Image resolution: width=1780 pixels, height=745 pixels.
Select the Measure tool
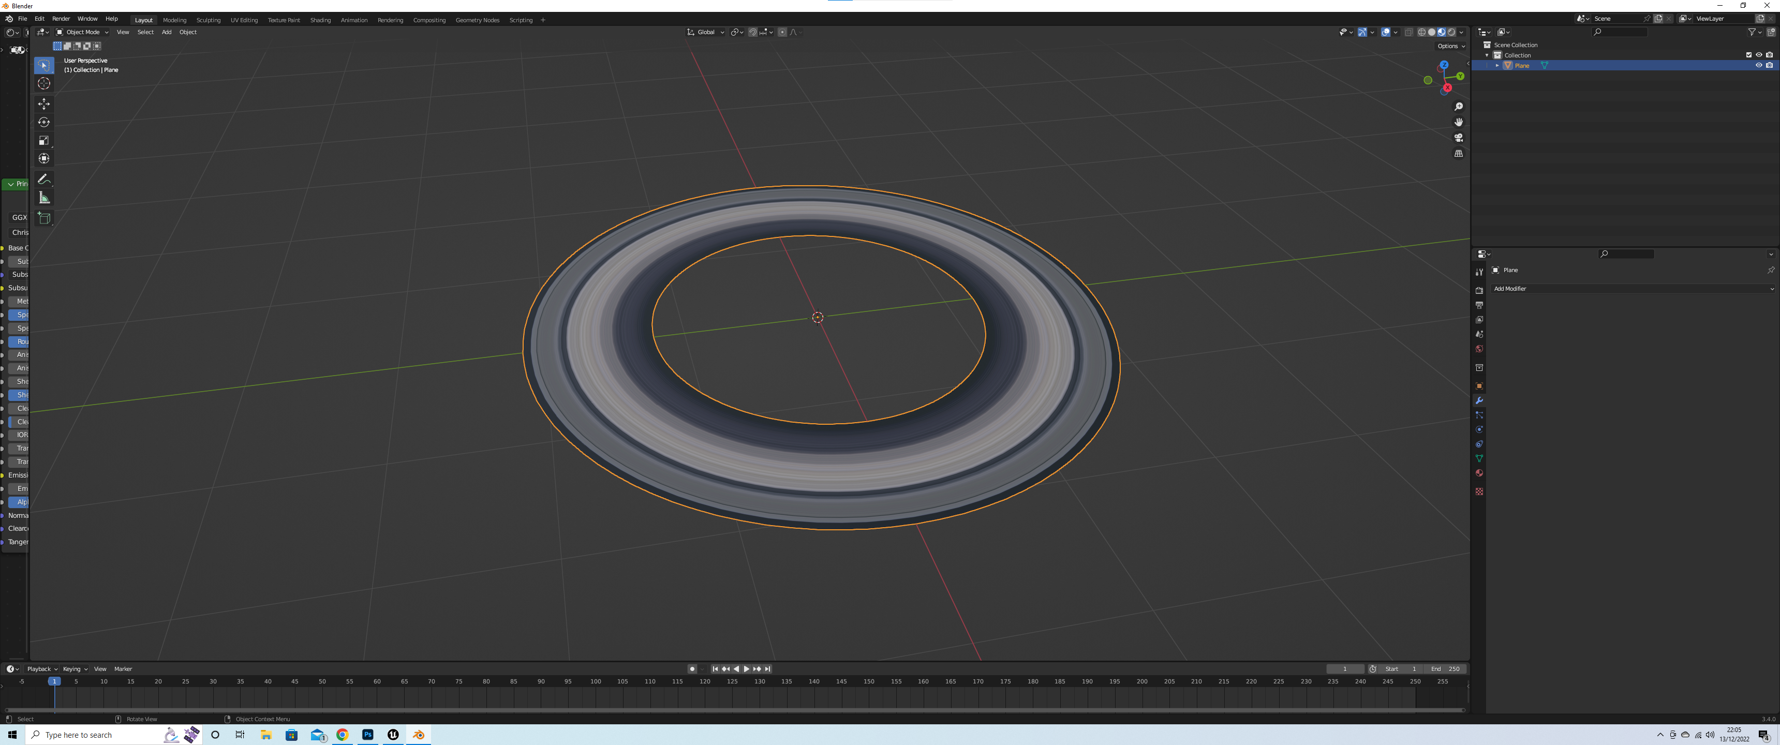43,198
